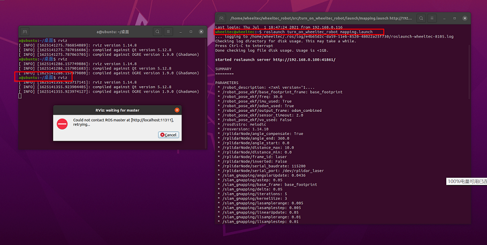Open new tab icon in left terminal
487x245 pixels.
25,32
